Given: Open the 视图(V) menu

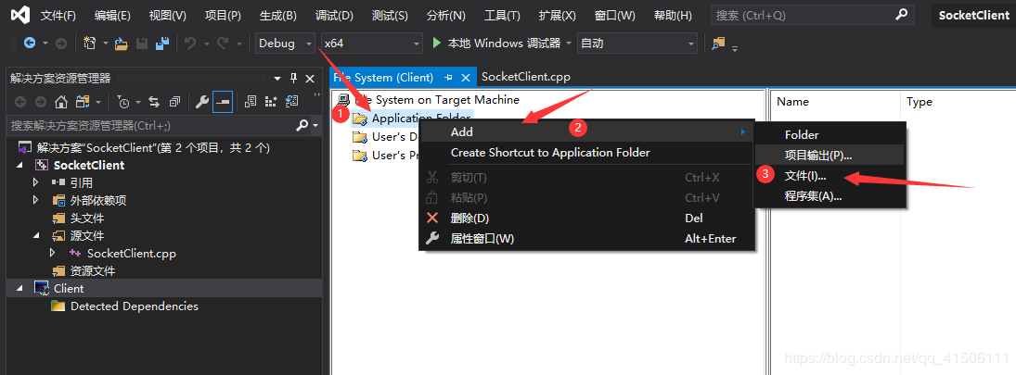Looking at the screenshot, I should click(x=167, y=15).
